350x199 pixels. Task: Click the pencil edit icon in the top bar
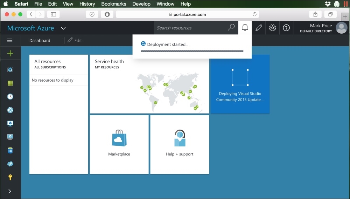coord(259,28)
